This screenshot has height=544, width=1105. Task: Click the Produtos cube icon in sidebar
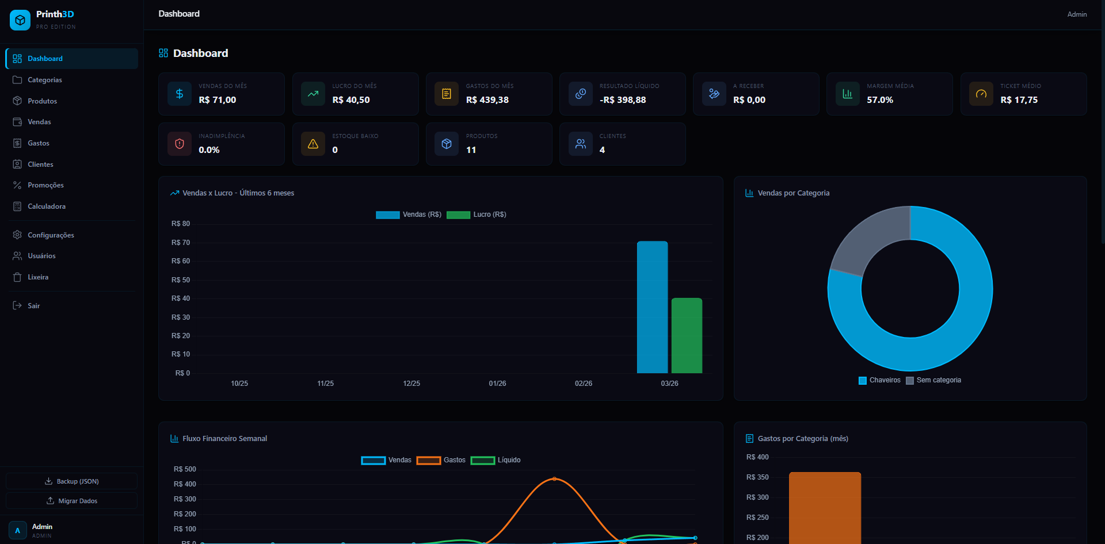(x=17, y=101)
